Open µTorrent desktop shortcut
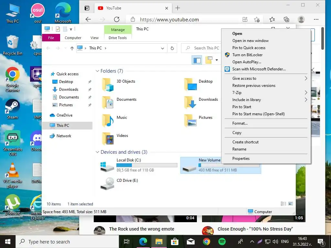Viewport: 331px width, 248px height. click(13, 205)
